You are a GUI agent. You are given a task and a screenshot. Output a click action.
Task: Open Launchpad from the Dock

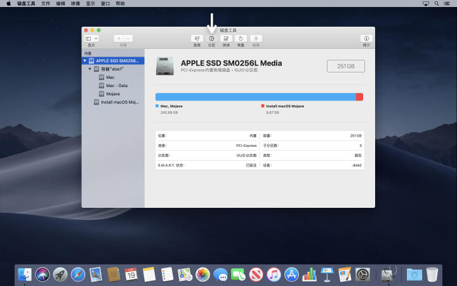(x=60, y=275)
